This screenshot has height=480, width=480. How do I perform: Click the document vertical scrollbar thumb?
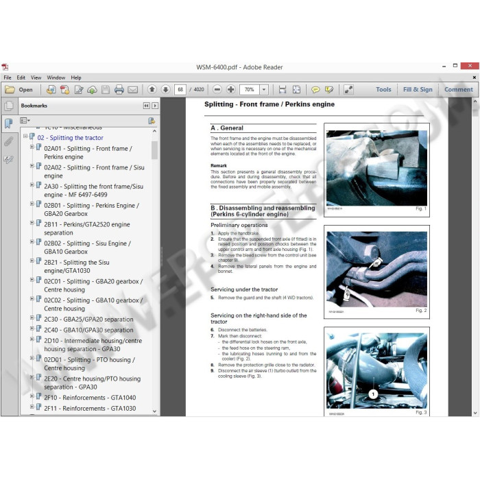point(475,111)
